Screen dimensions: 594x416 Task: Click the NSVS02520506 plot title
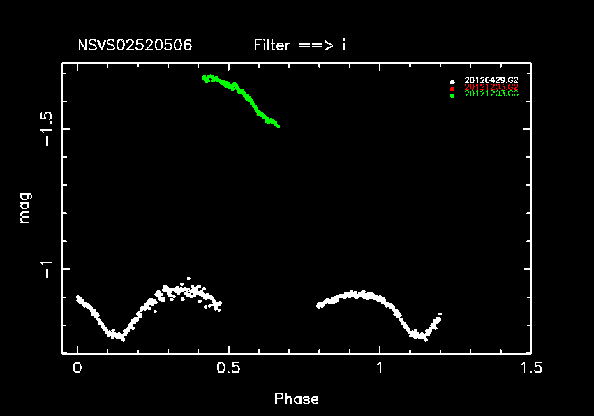135,46
